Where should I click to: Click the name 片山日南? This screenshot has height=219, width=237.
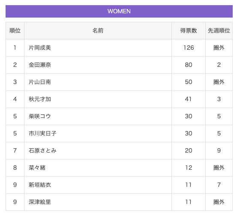point(40,82)
